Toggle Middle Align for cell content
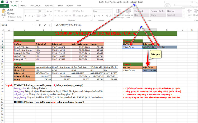Image resolution: width=198 pixels, height=123 pixels. coord(59,11)
